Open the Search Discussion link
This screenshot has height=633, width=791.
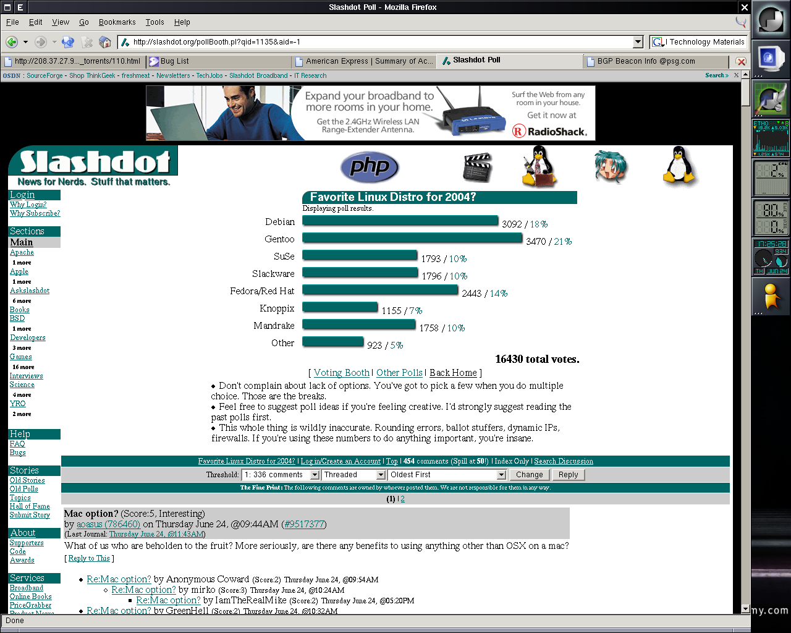[564, 461]
